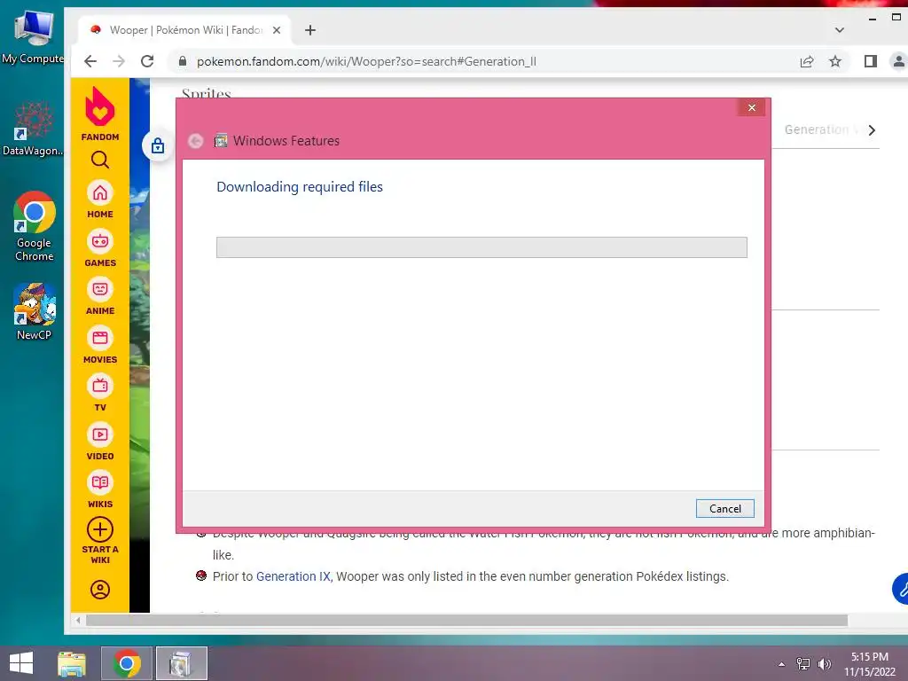Close the Wooper Pokémon Wiki tab
The image size is (908, 681).
277,30
